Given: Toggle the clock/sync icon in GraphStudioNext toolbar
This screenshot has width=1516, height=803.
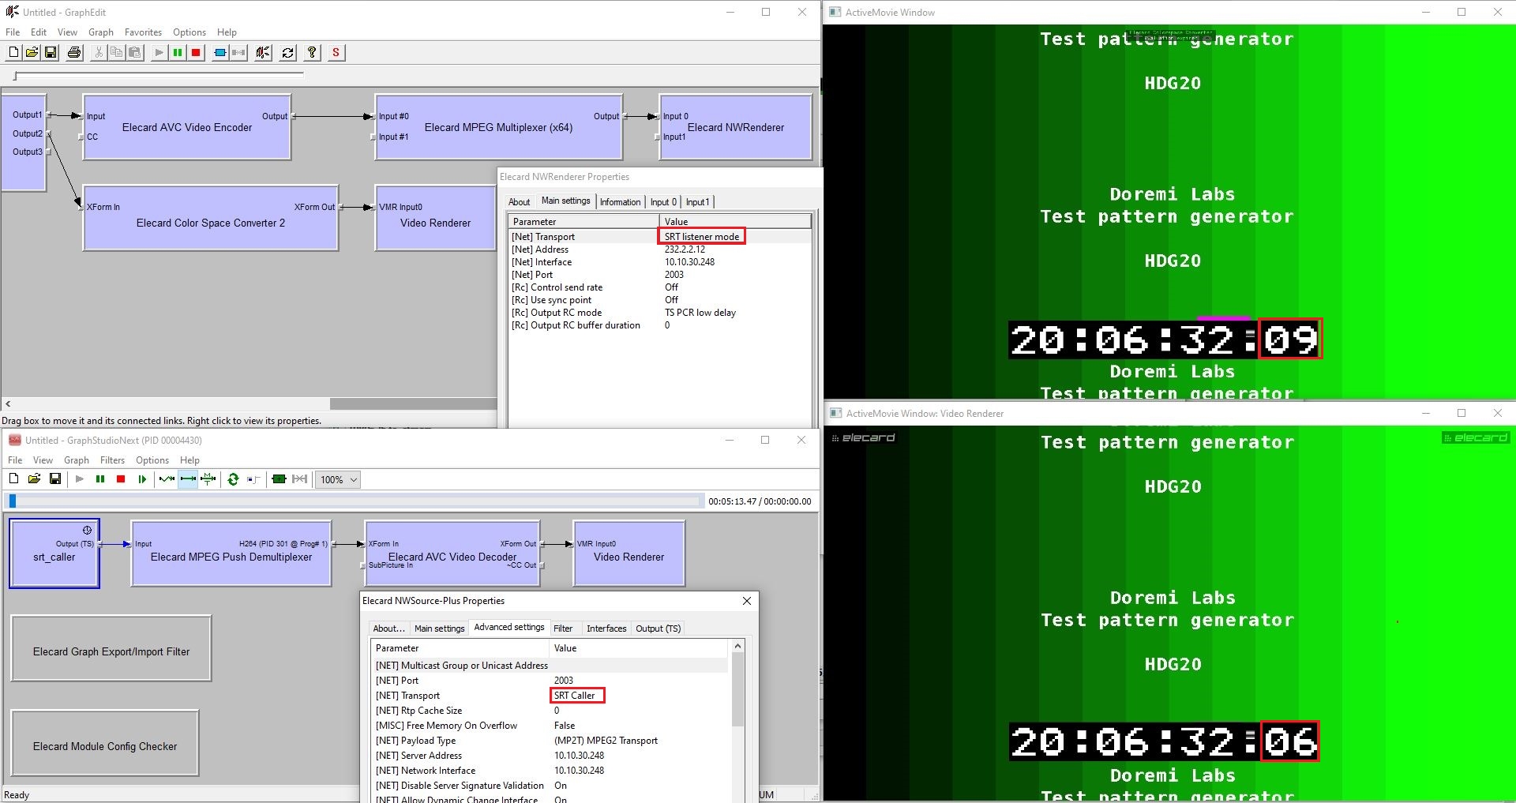Looking at the screenshot, I should [x=253, y=478].
